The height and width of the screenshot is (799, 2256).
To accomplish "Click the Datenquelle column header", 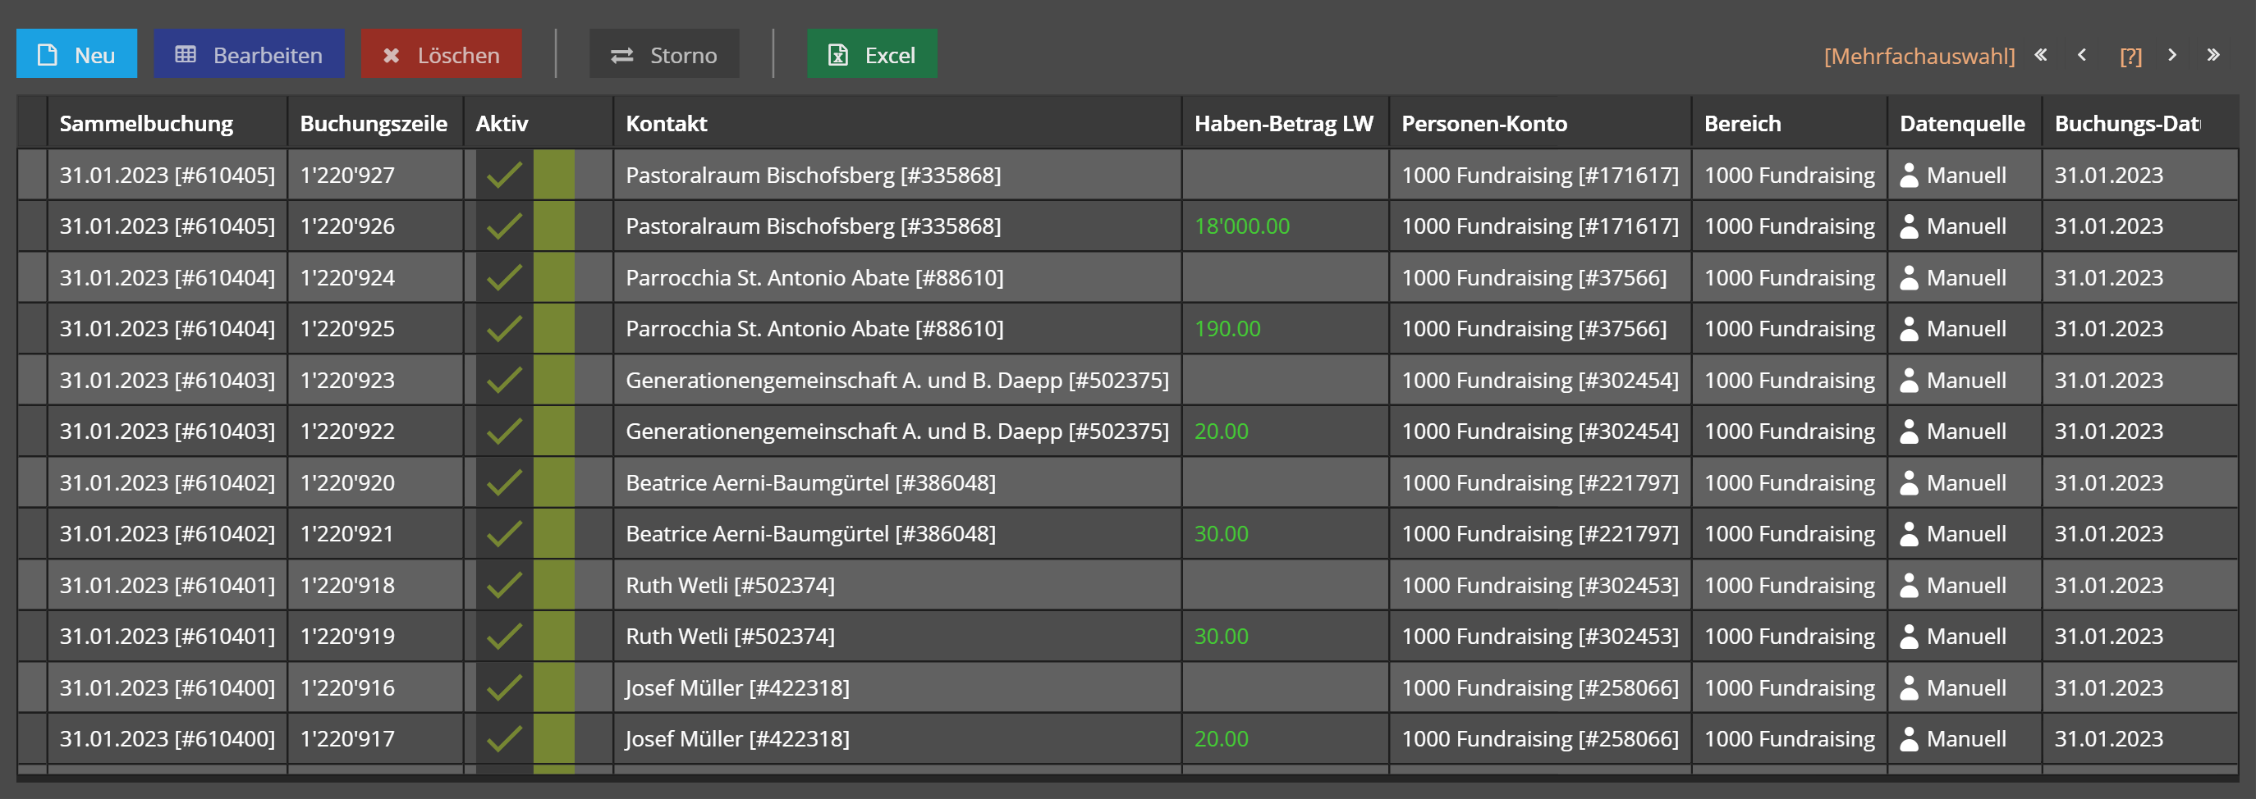I will 1962,123.
